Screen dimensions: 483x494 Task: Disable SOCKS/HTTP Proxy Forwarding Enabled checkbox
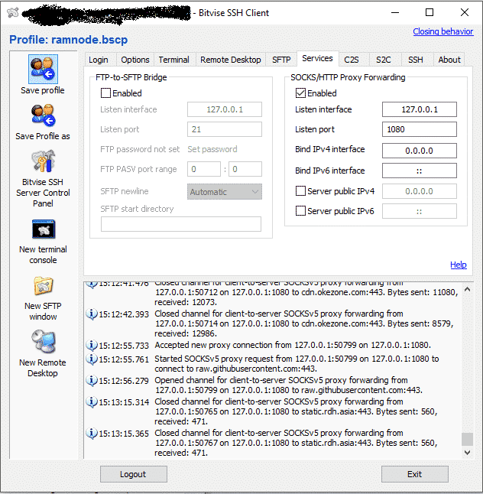coord(300,93)
